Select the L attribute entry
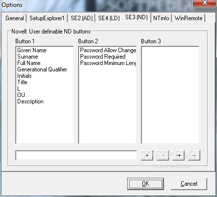This screenshot has height=197, width=217. (19, 89)
